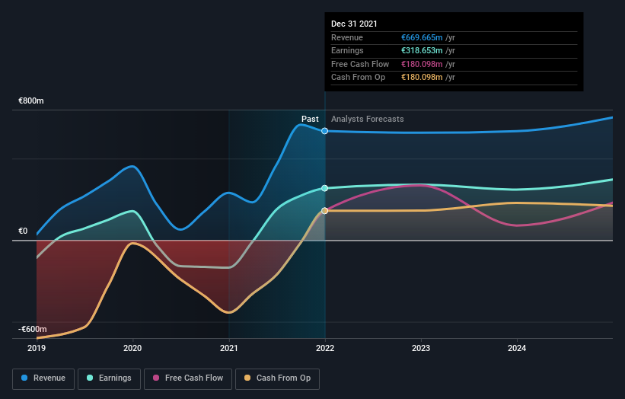Select the Cash From Op marker at 2022
Viewport: 625px width, 399px height.
(325, 211)
